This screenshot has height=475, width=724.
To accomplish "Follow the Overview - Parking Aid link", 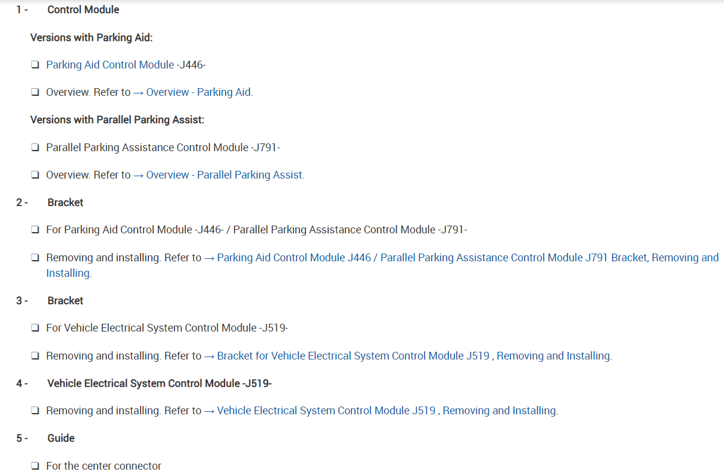I will pyautogui.click(x=198, y=92).
